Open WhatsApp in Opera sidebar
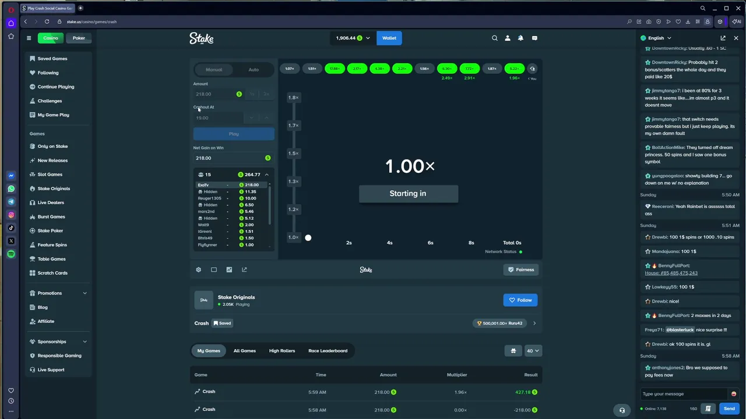 pos(11,189)
